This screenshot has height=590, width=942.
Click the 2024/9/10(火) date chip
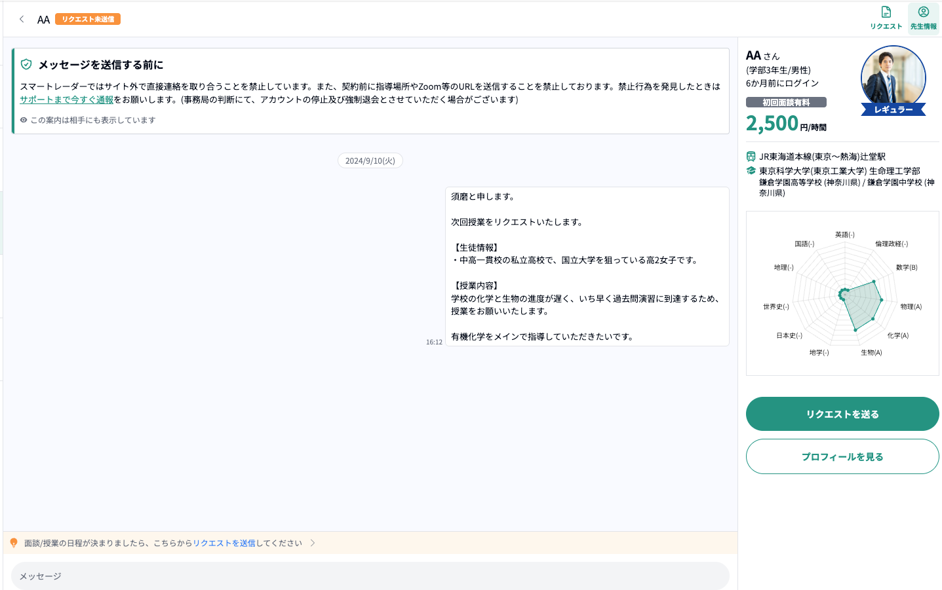point(370,160)
